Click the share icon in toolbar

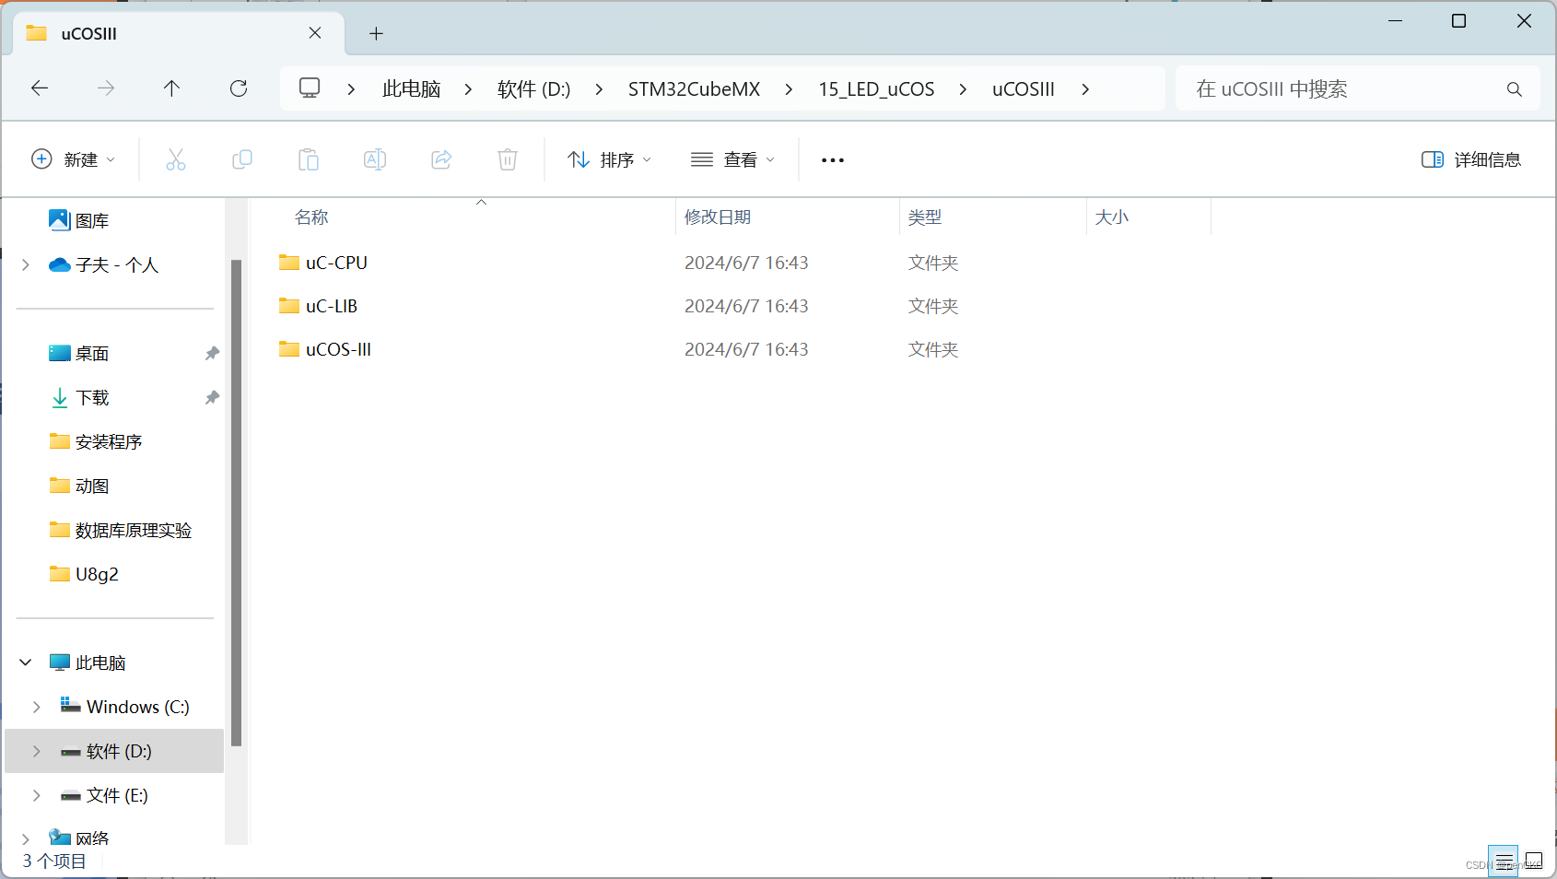click(441, 159)
